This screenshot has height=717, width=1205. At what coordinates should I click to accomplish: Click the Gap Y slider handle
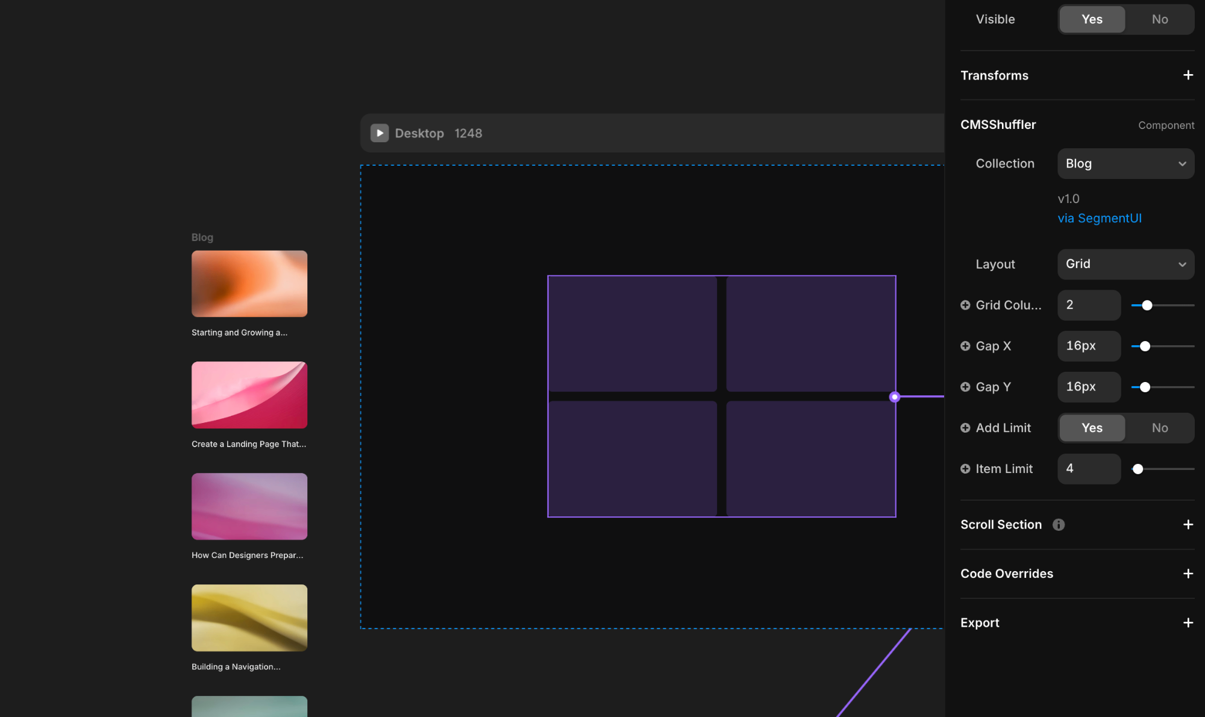pos(1145,387)
